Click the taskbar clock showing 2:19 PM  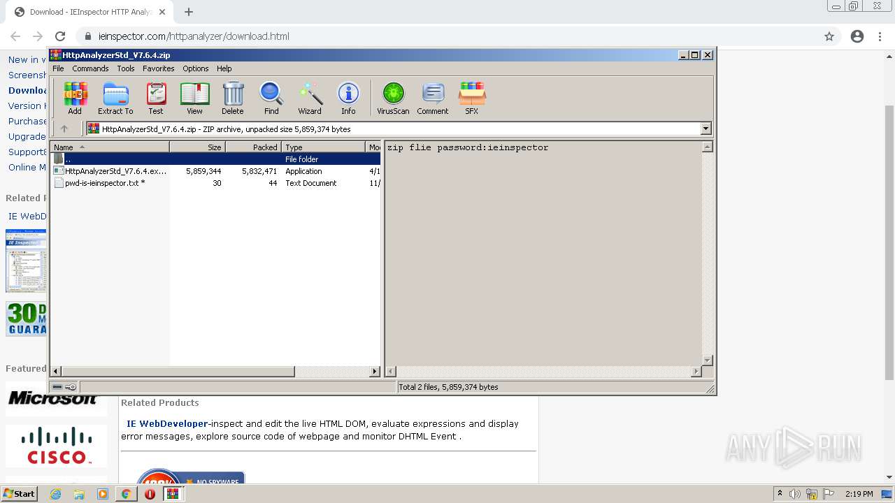click(x=859, y=494)
